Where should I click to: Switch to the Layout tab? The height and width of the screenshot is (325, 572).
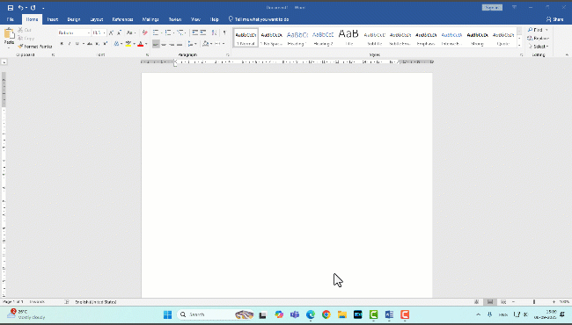click(x=97, y=19)
